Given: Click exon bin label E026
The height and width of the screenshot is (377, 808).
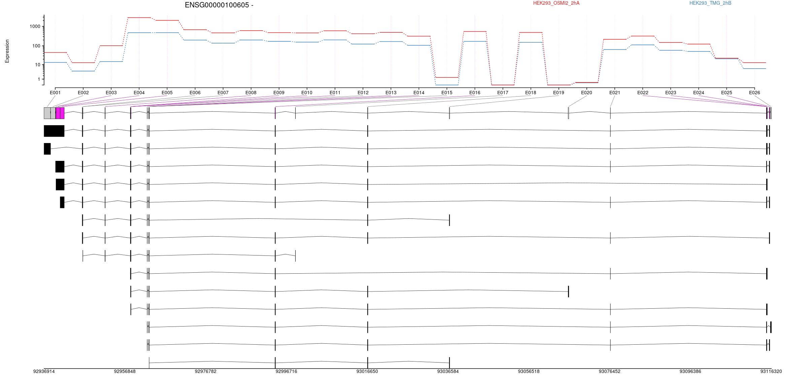Looking at the screenshot, I should [754, 93].
